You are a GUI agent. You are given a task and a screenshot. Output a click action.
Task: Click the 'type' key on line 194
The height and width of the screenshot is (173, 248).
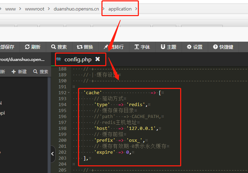click(102, 105)
